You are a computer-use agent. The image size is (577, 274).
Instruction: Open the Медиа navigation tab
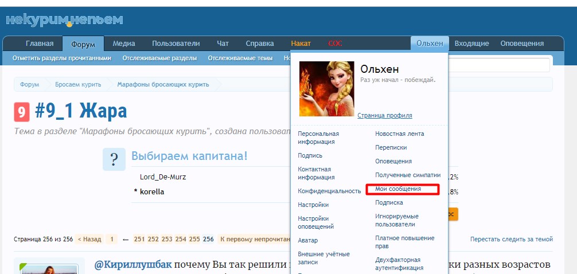click(x=124, y=44)
